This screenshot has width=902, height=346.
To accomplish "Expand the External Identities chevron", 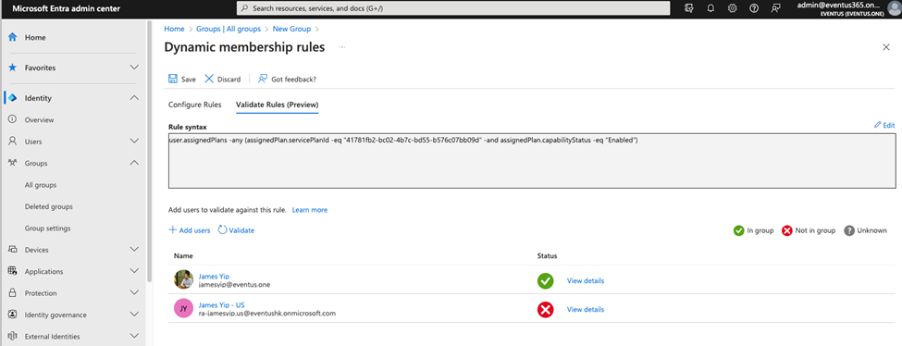I will point(134,336).
